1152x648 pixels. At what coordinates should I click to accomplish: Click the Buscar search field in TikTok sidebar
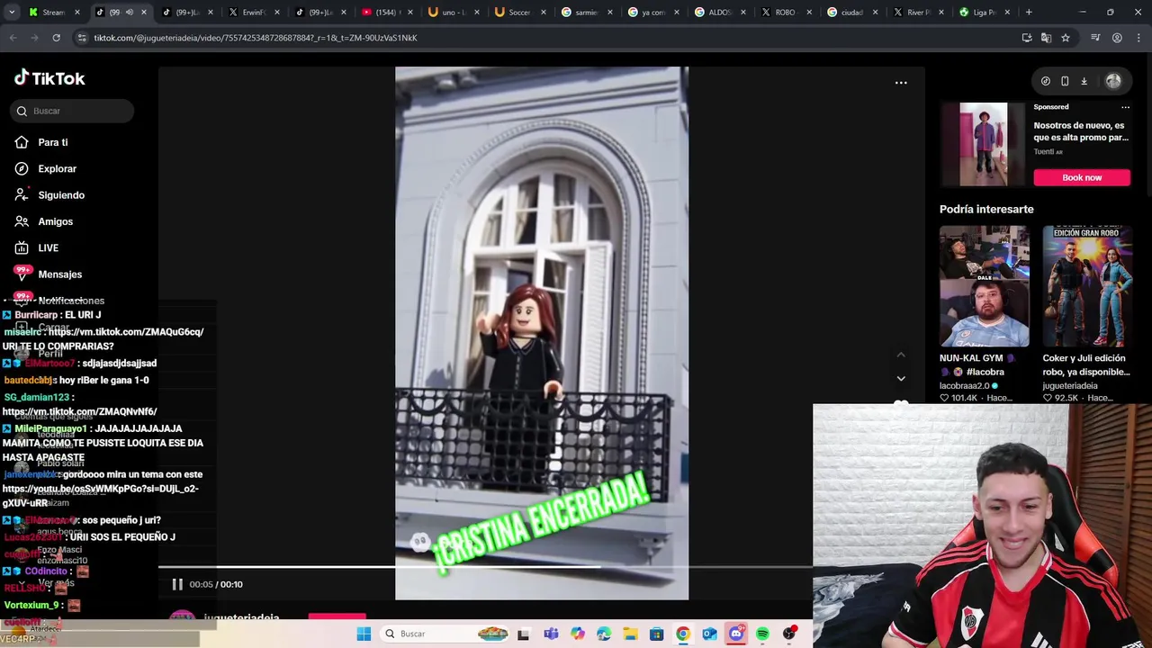pos(72,111)
